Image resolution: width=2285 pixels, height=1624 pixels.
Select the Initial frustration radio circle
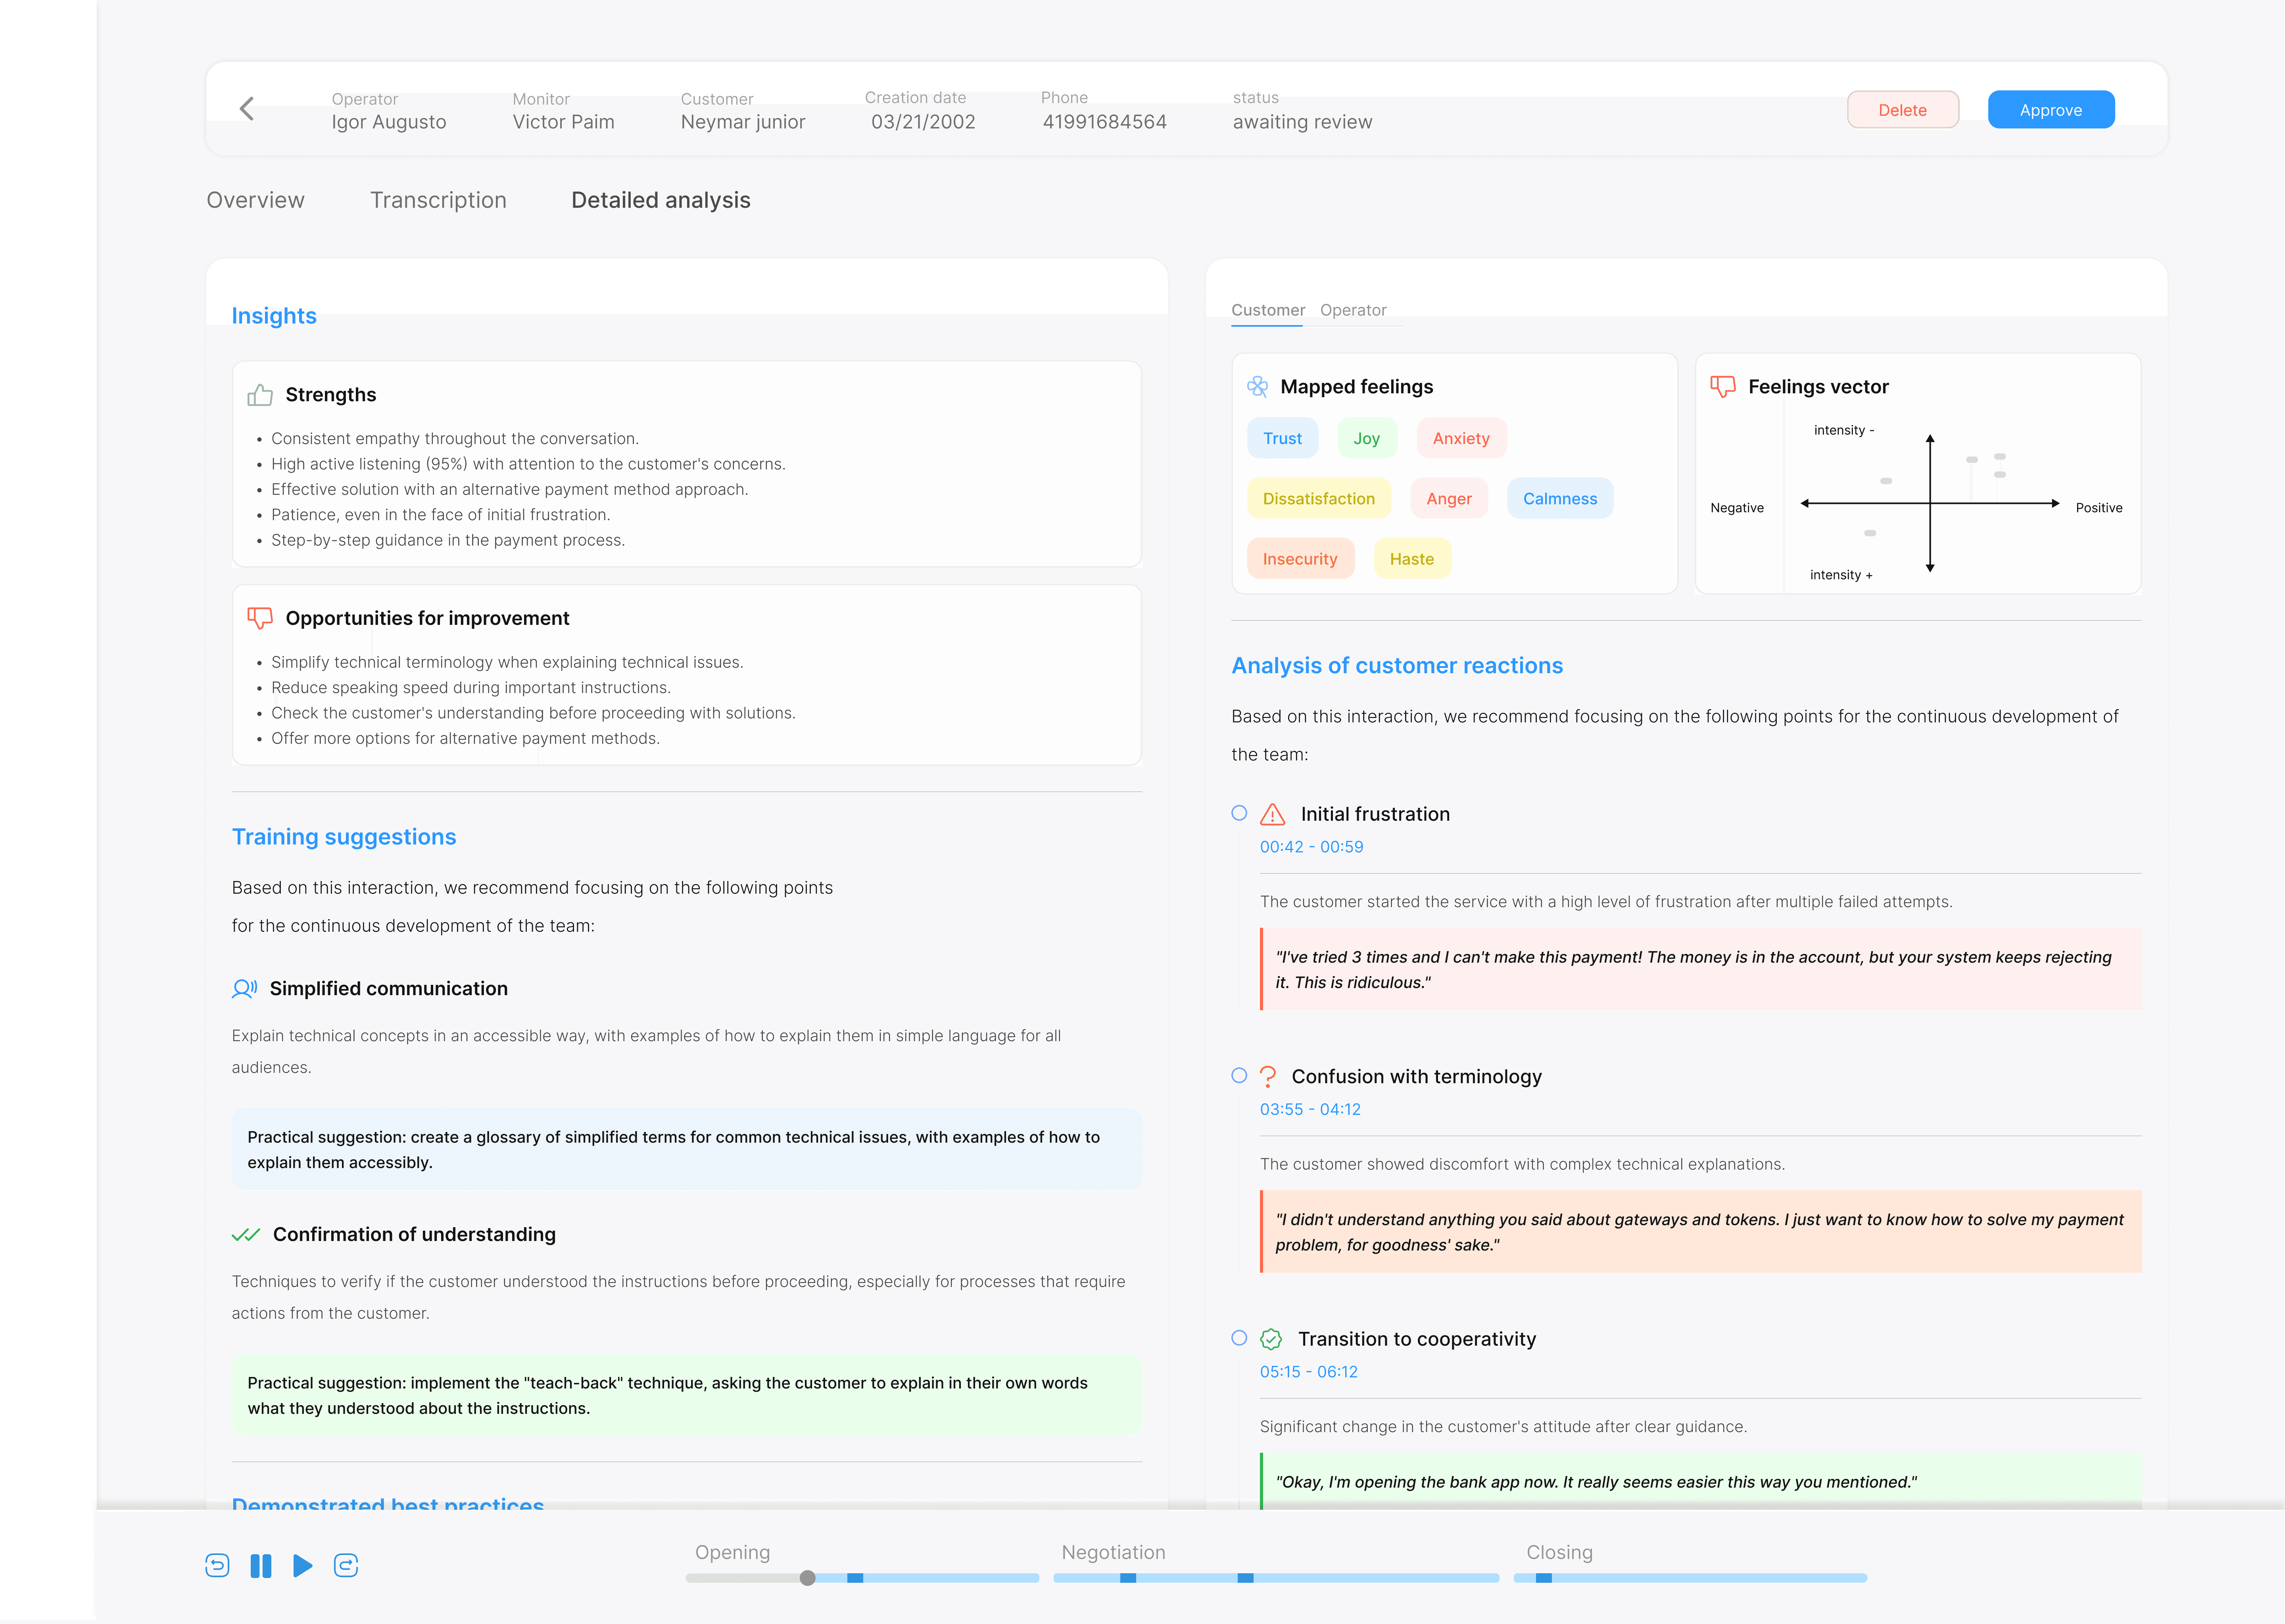[1240, 813]
